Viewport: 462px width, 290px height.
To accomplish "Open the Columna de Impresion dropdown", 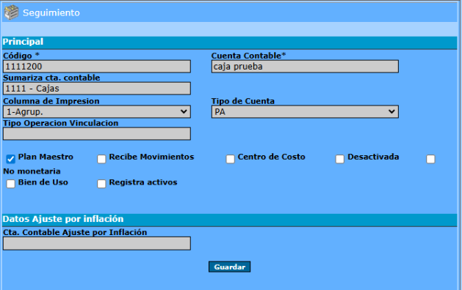I will [x=97, y=111].
